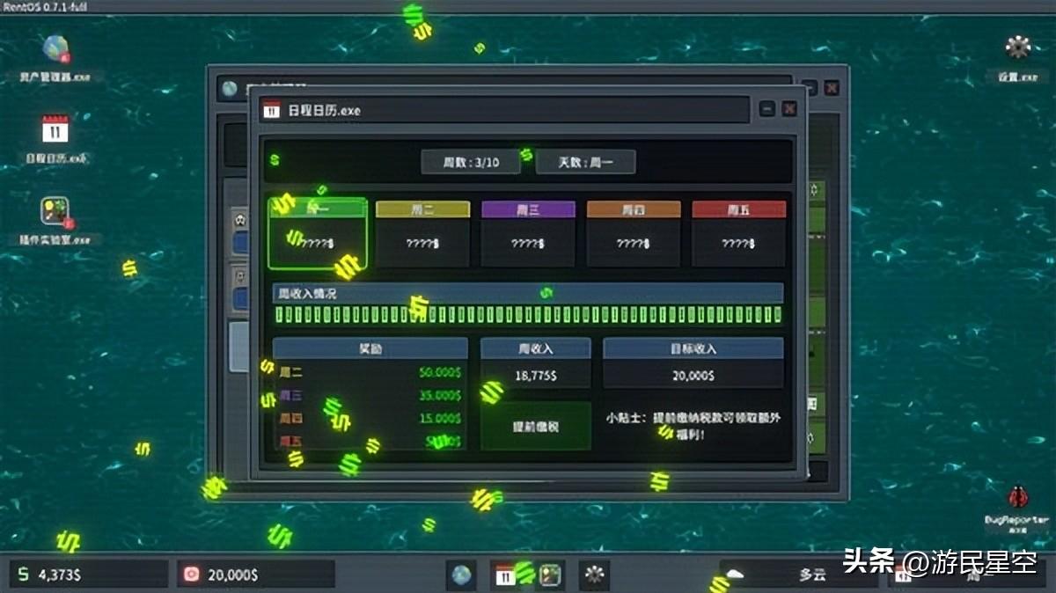Screen dimensions: 1056x593
Task: Select the purple 周三 day card
Action: click(x=528, y=233)
